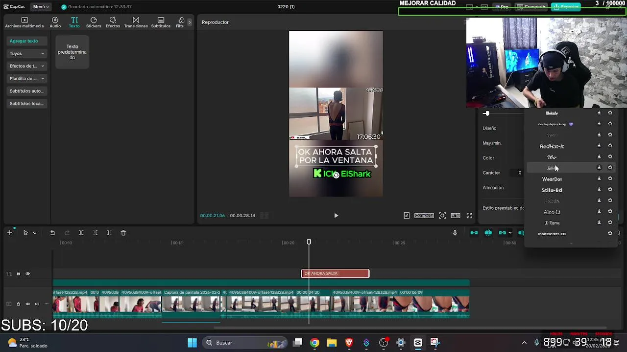The width and height of the screenshot is (627, 352).
Task: Switch to the Audio tab
Action: [55, 22]
